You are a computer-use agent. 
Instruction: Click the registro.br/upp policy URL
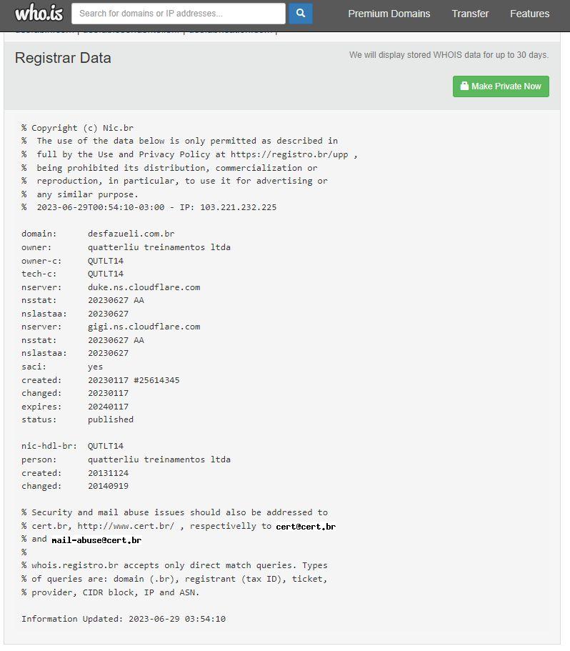point(291,154)
